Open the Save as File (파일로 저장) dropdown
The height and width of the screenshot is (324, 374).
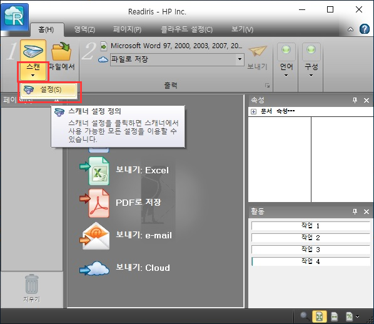[x=240, y=59]
